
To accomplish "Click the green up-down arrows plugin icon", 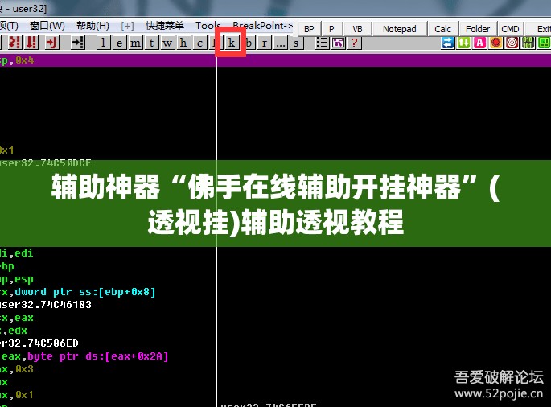I will tap(463, 43).
